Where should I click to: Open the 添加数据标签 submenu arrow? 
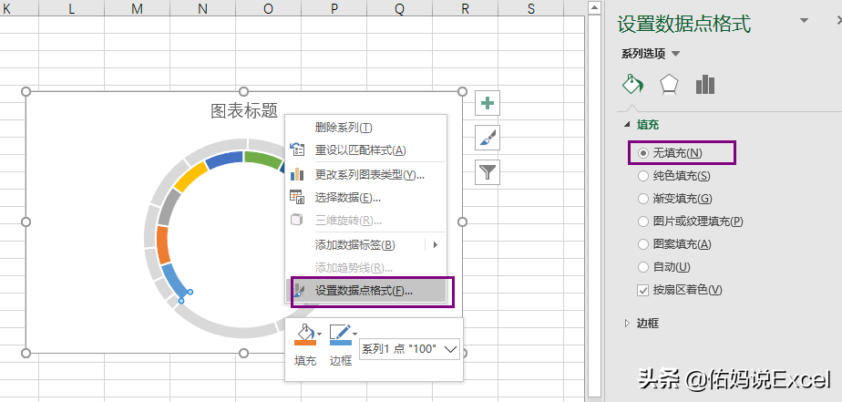(436, 244)
